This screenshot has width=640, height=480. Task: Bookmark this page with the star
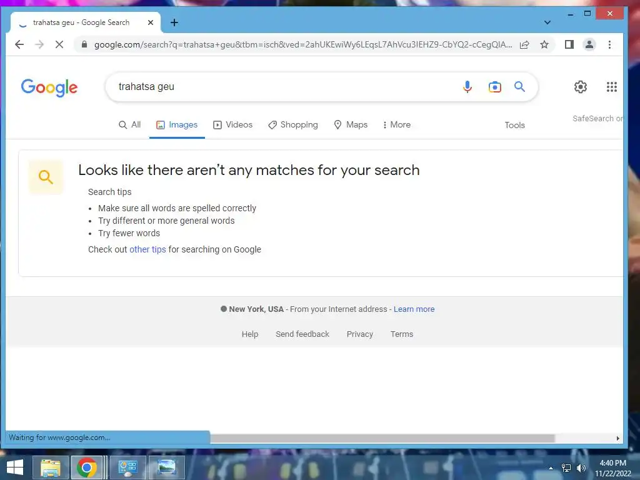544,44
